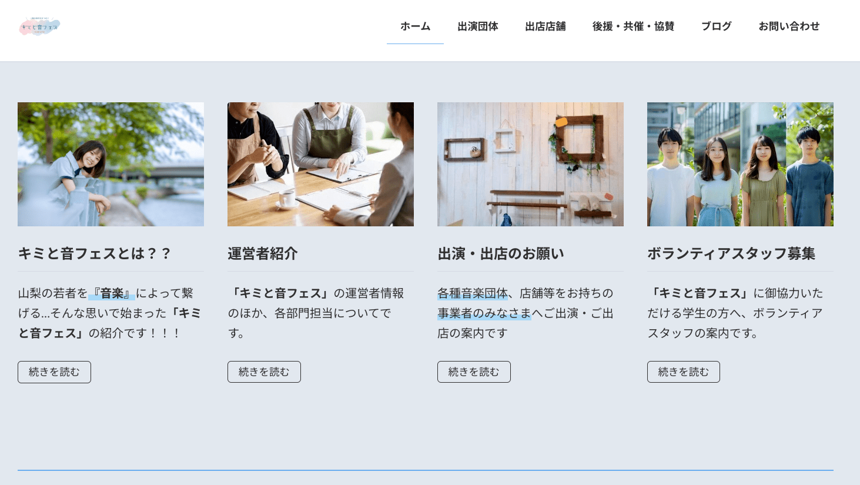Open the 出店店舗 menu item
This screenshot has width=860, height=485.
[x=545, y=26]
